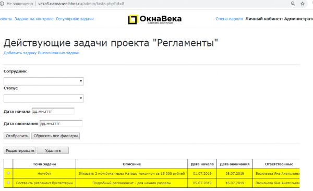
Task: Click 'Дата окончания' table column header
Action: pos(235,164)
